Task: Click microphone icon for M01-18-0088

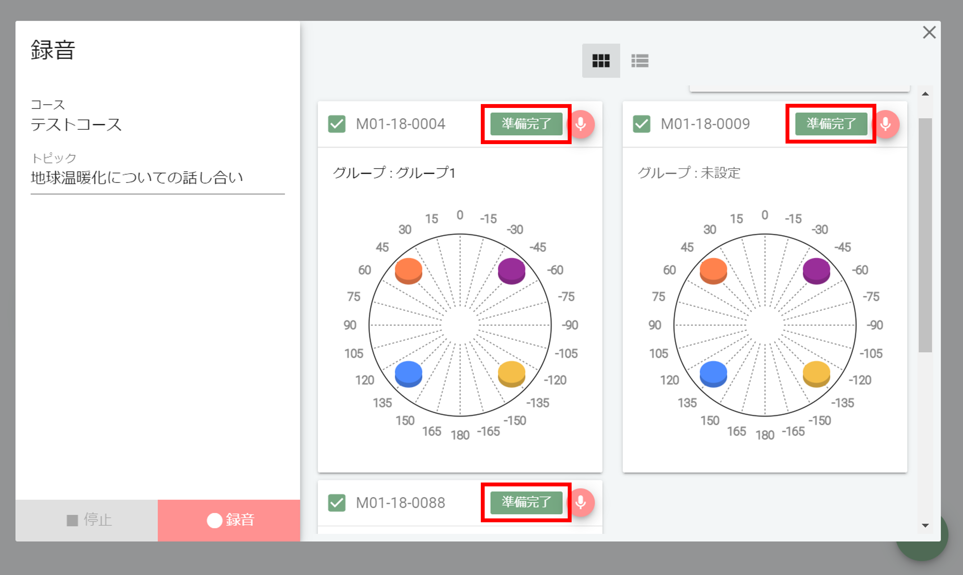Action: 580,502
